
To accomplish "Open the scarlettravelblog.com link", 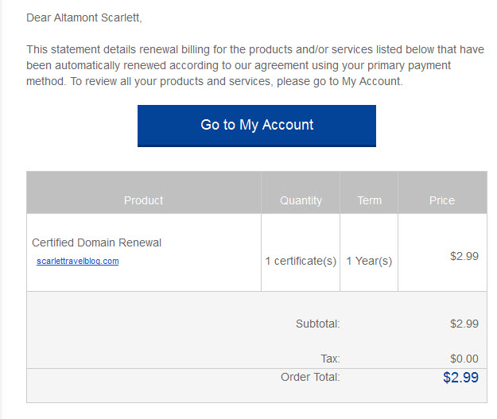I will [78, 261].
